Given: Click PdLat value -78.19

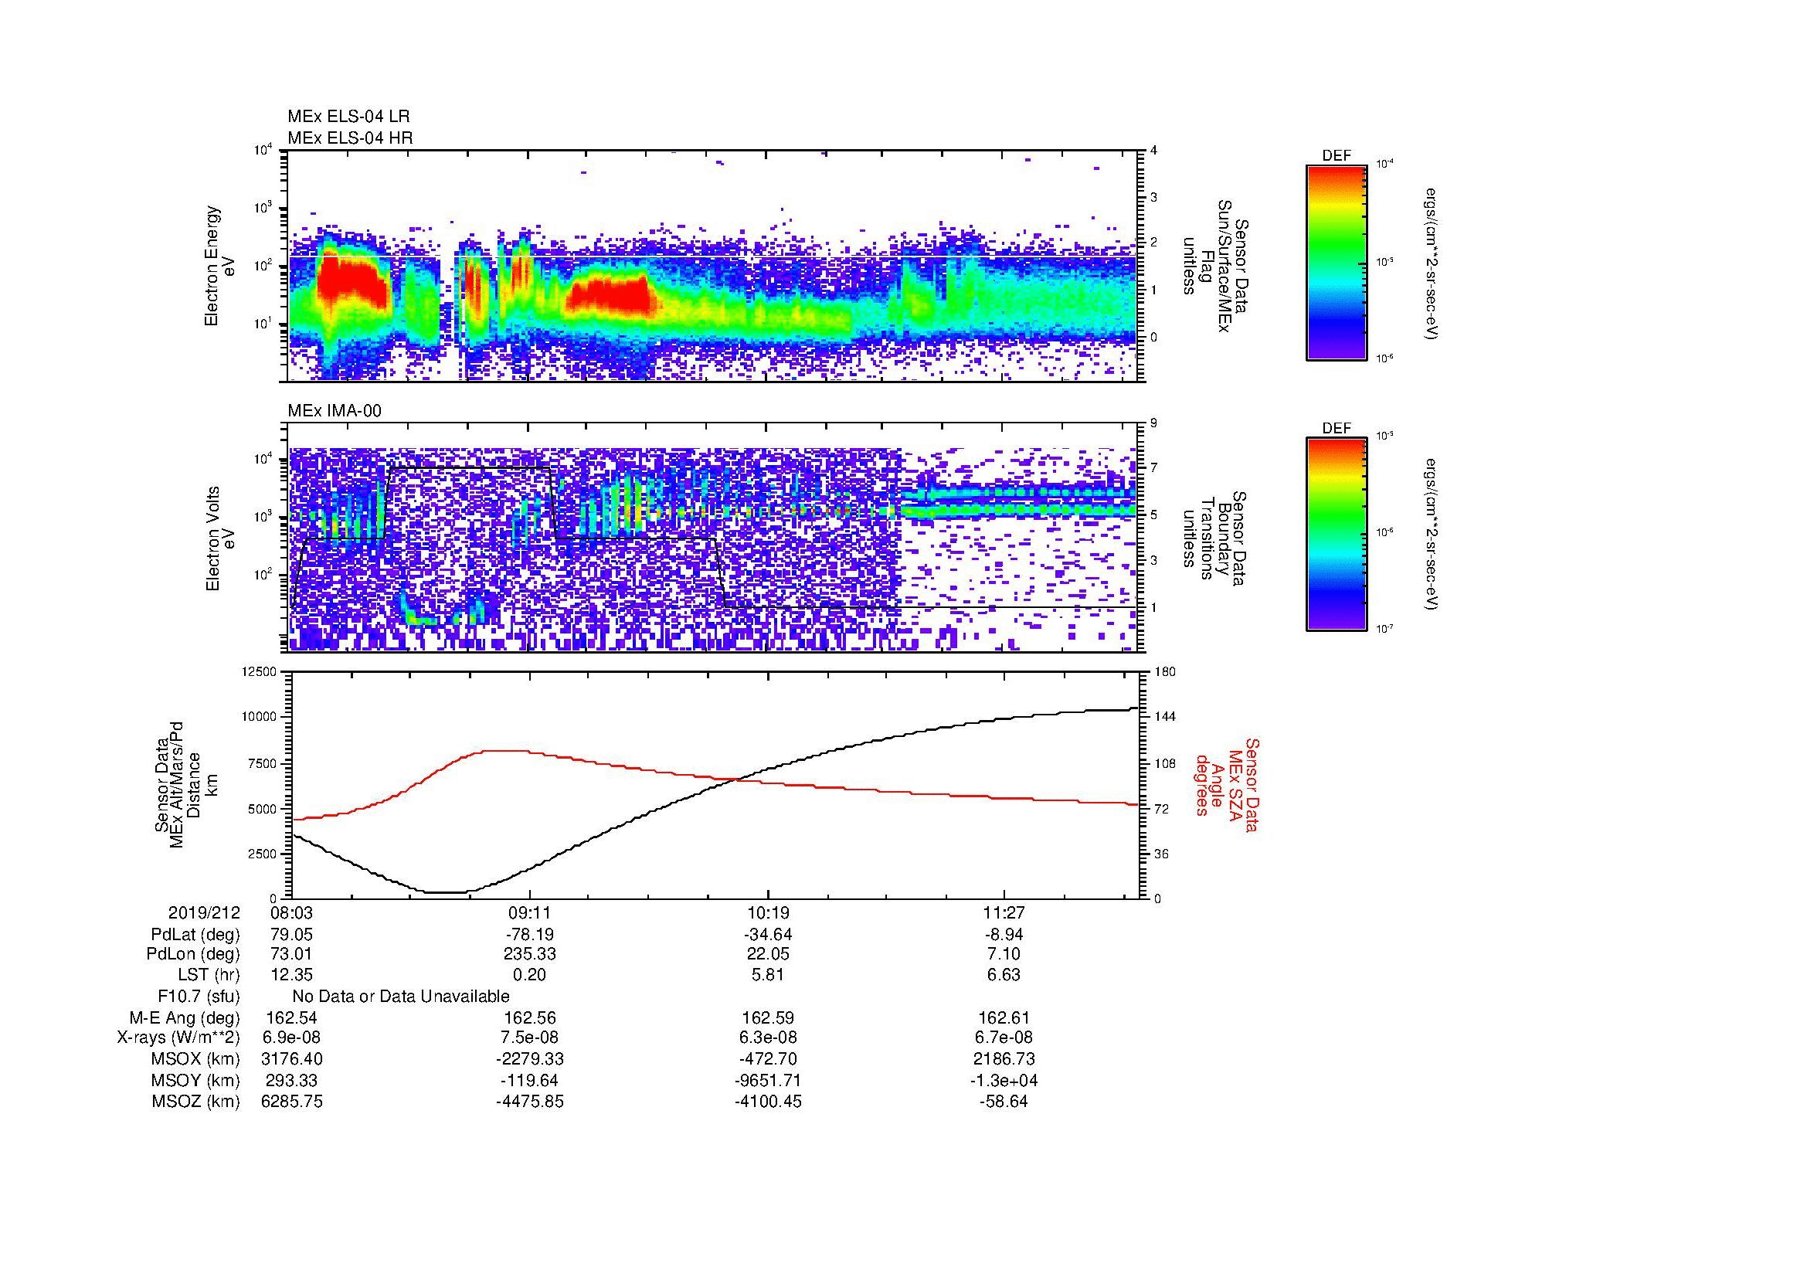Looking at the screenshot, I should pyautogui.click(x=529, y=935).
